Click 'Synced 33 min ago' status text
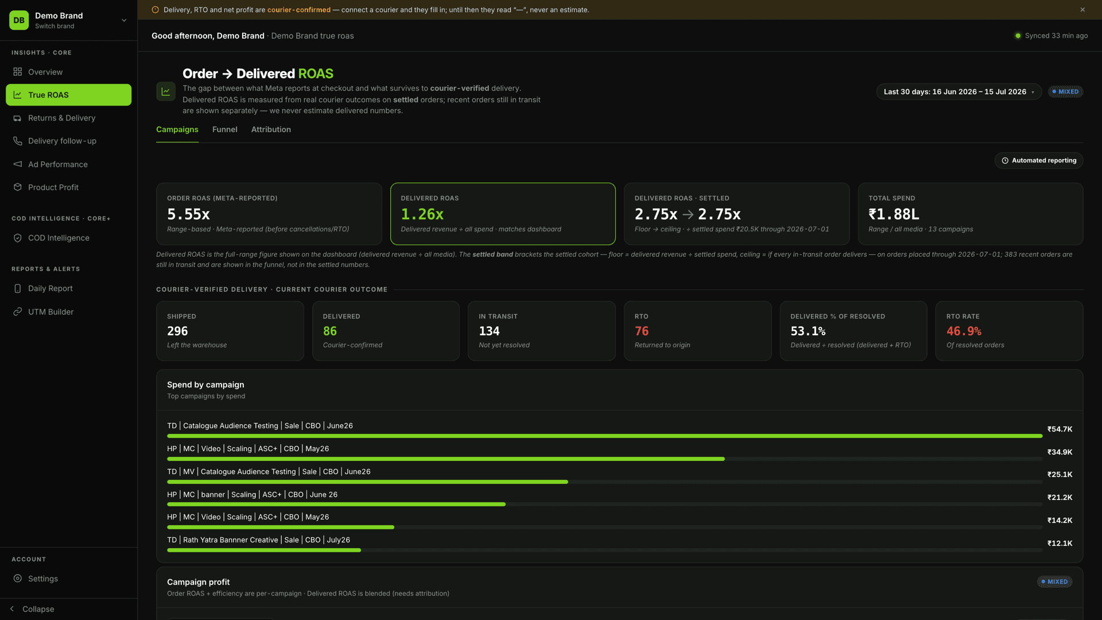Image resolution: width=1102 pixels, height=620 pixels. (1056, 36)
